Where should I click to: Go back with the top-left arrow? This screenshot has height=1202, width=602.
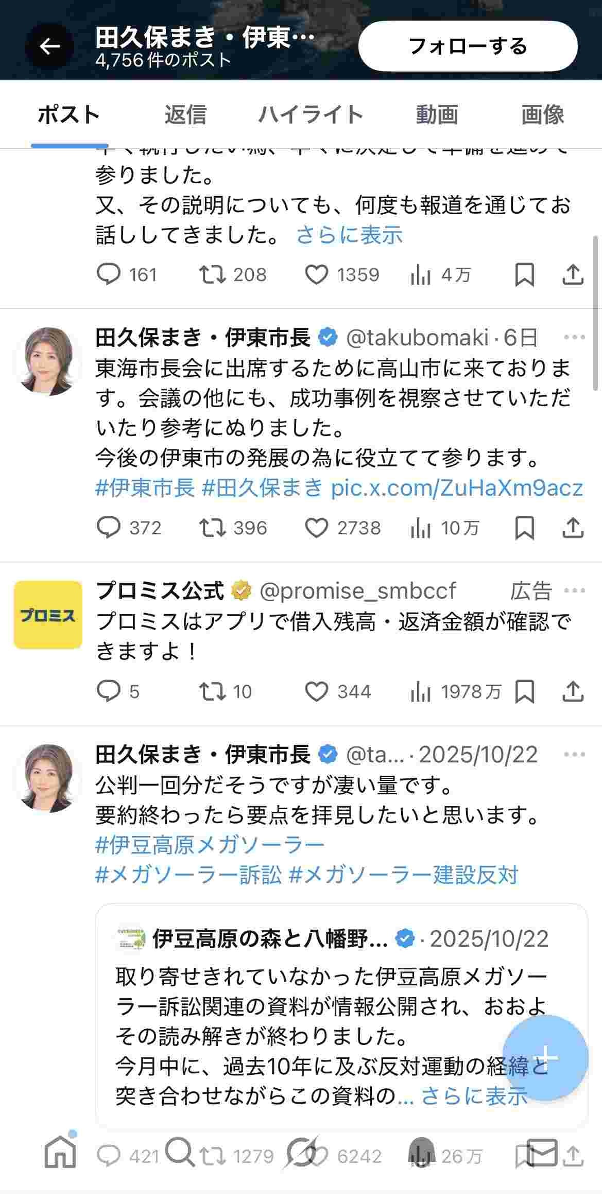pyautogui.click(x=49, y=46)
